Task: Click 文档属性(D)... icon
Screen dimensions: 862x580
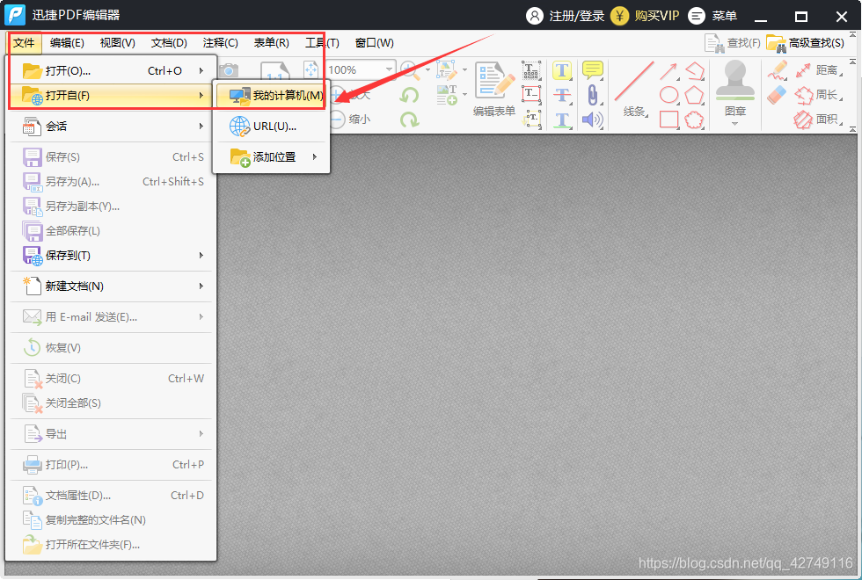Action: [x=33, y=496]
